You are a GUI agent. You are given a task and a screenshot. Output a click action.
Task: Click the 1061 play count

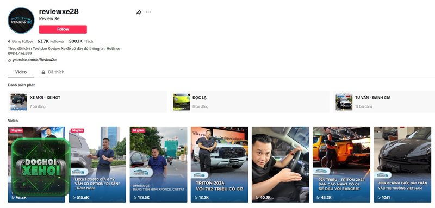(384, 198)
